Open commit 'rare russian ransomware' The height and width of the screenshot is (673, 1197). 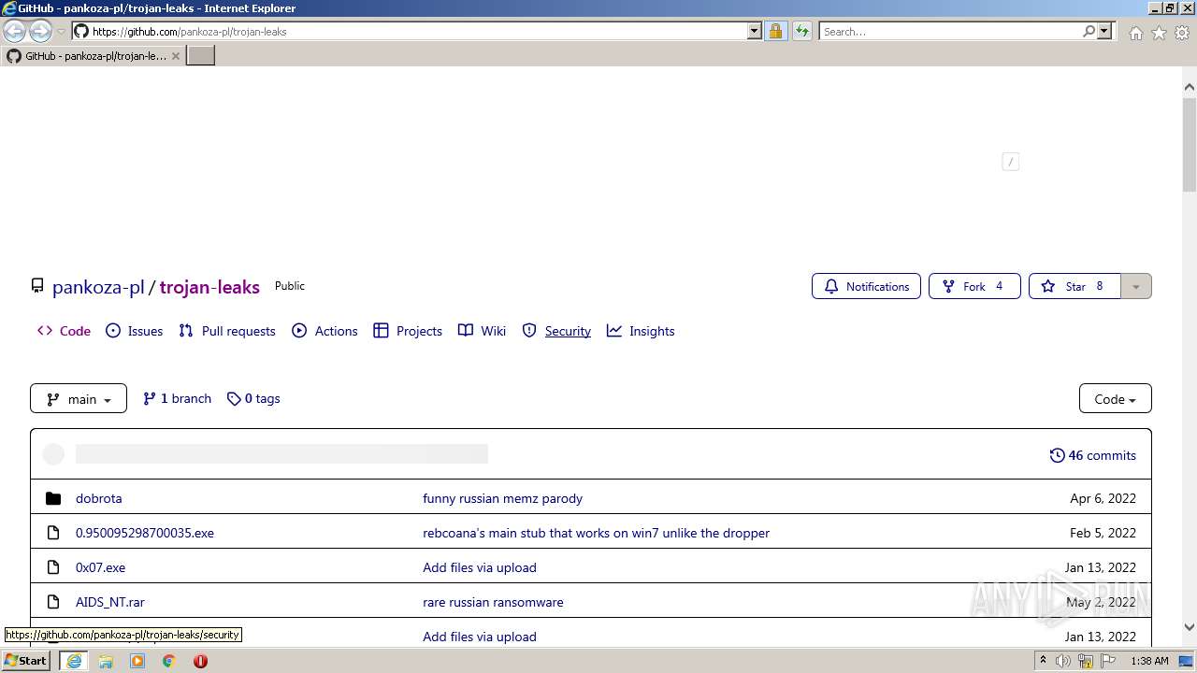tap(493, 602)
